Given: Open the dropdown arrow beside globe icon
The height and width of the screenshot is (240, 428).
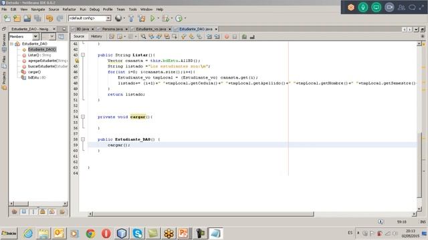Looking at the screenshot, I should tap(124, 18).
